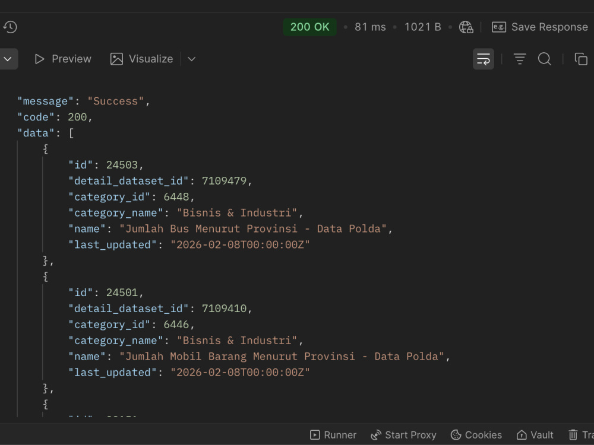This screenshot has height=445, width=594.
Task: Click the 1021 B response size
Action: coord(423,27)
